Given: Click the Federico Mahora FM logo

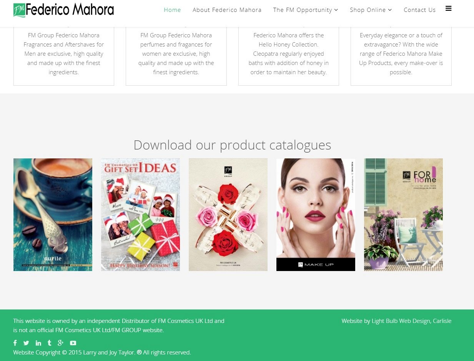Looking at the screenshot, I should coord(63,10).
